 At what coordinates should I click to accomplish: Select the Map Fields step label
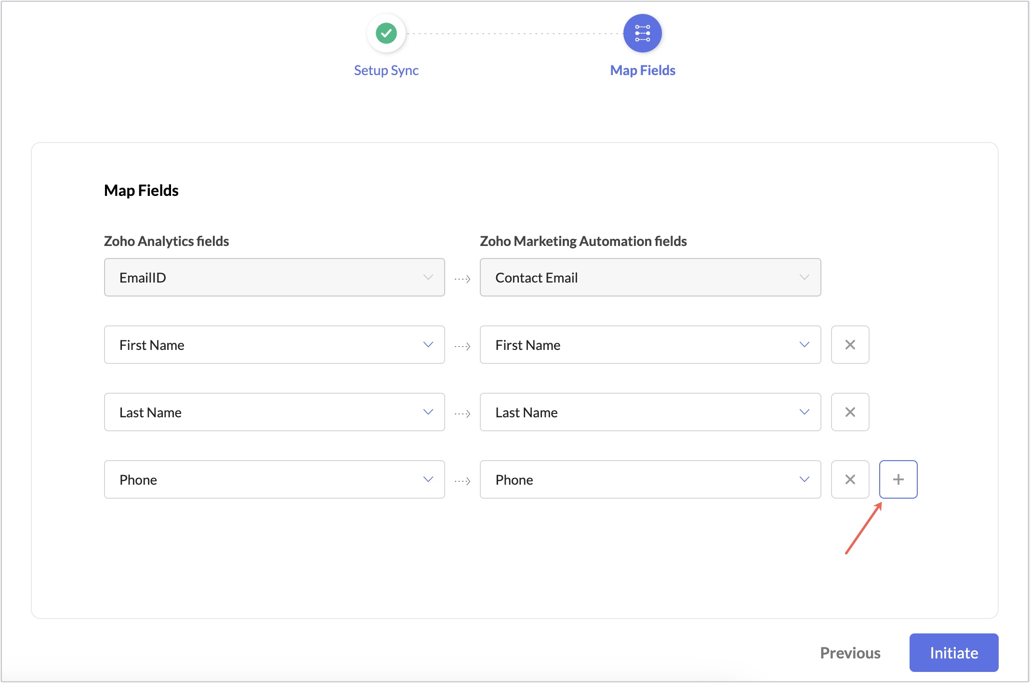coord(643,70)
